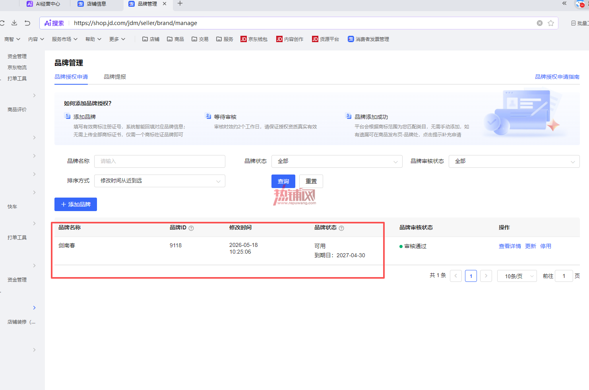Close the 品牌管理 browser tab
The width and height of the screenshot is (589, 390).
click(x=165, y=4)
